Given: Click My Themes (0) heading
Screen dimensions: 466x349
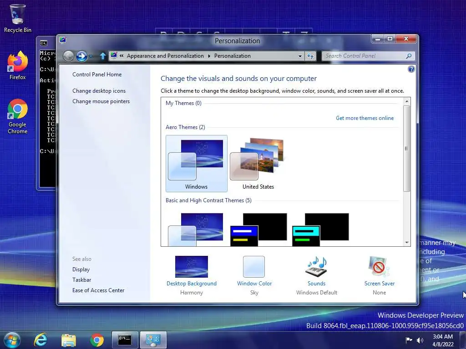Looking at the screenshot, I should [183, 103].
